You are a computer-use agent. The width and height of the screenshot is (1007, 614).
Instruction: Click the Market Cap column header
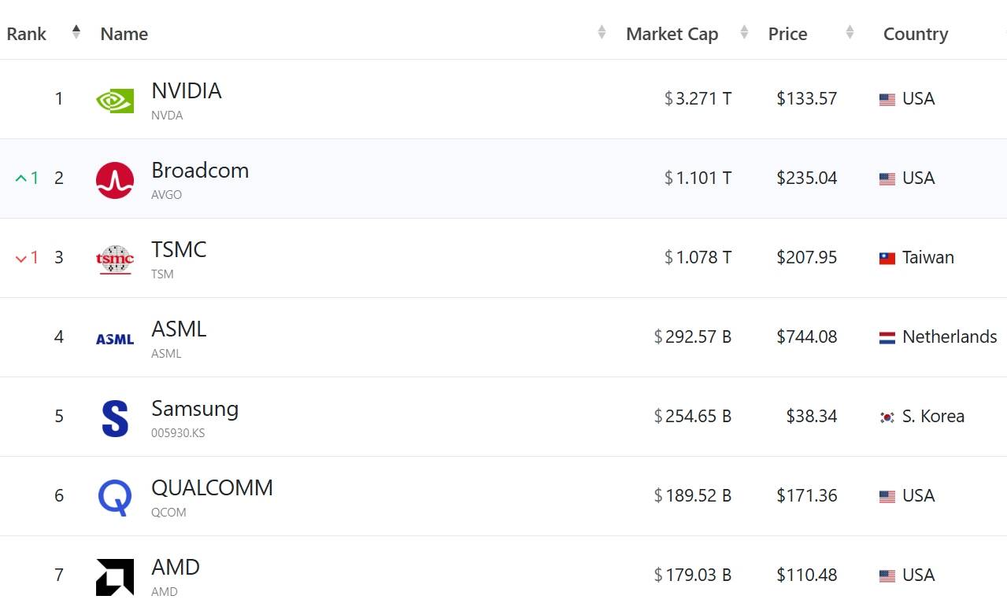672,34
